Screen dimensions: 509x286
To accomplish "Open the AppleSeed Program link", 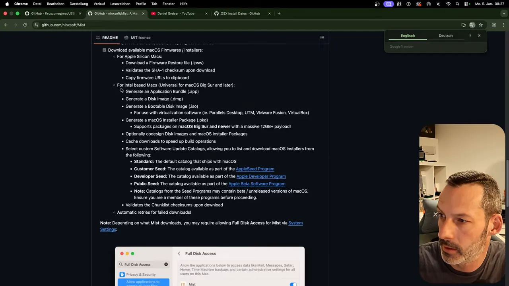I will (255, 169).
